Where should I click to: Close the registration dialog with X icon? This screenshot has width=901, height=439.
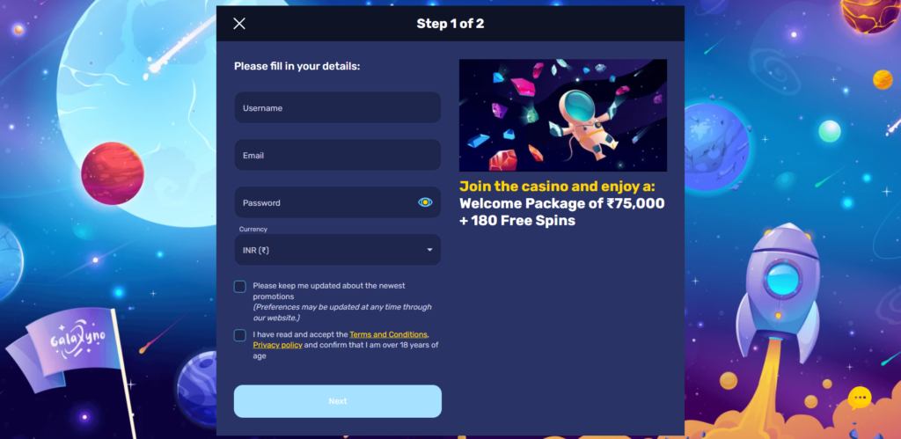[x=239, y=24]
